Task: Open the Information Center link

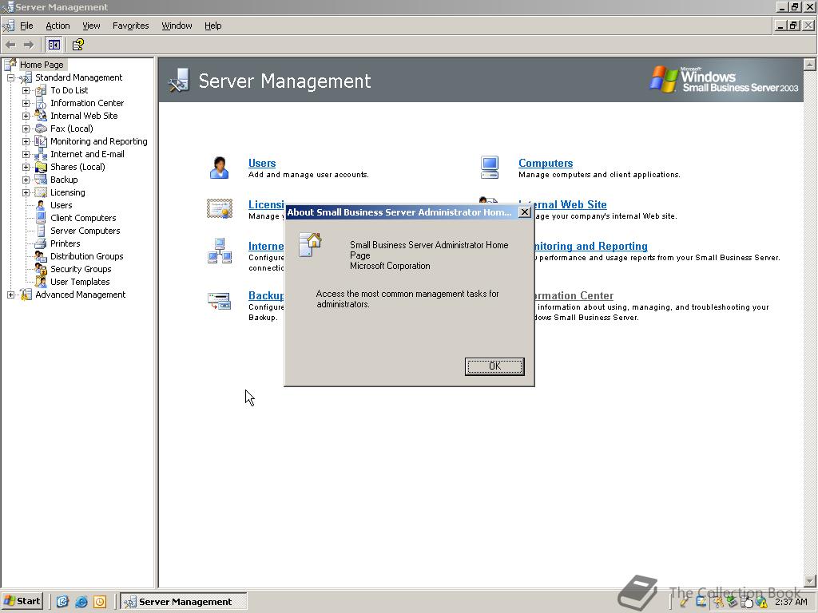Action: (x=574, y=295)
